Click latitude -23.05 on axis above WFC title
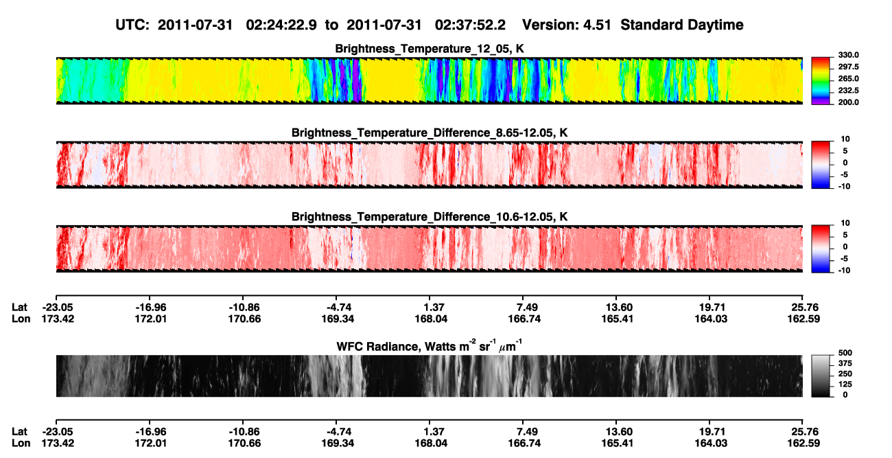The height and width of the screenshot is (458, 892). 57,307
